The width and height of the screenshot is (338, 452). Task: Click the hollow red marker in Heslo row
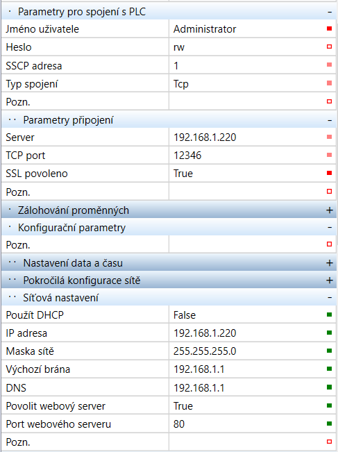point(330,47)
